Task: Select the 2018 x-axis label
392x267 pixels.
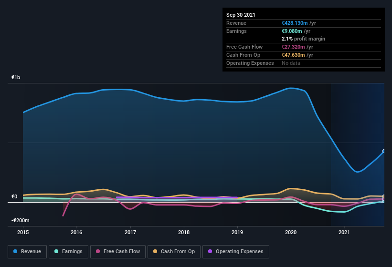Action: tap(184, 232)
